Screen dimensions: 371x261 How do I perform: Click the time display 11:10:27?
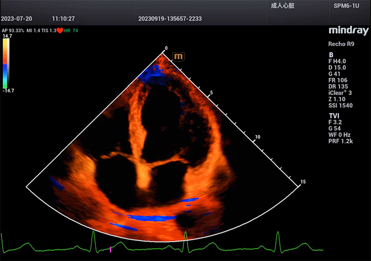pos(63,17)
